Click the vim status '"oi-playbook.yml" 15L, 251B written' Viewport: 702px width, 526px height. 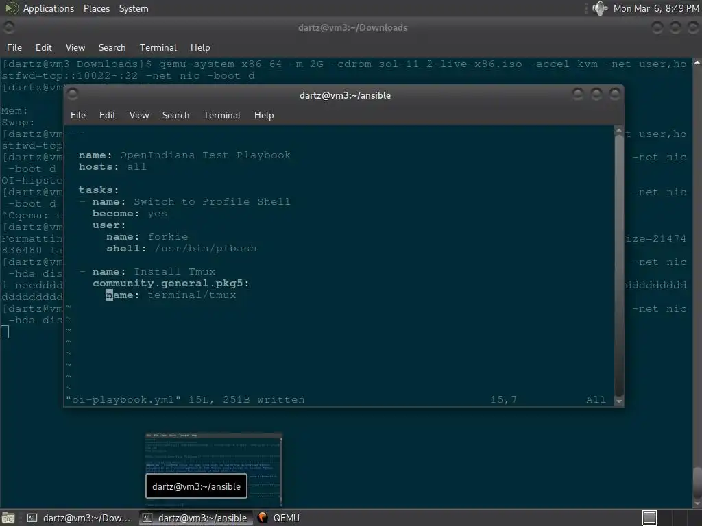(x=185, y=399)
